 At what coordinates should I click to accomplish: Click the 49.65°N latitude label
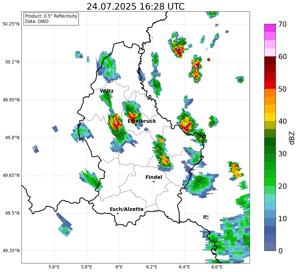tap(11, 175)
